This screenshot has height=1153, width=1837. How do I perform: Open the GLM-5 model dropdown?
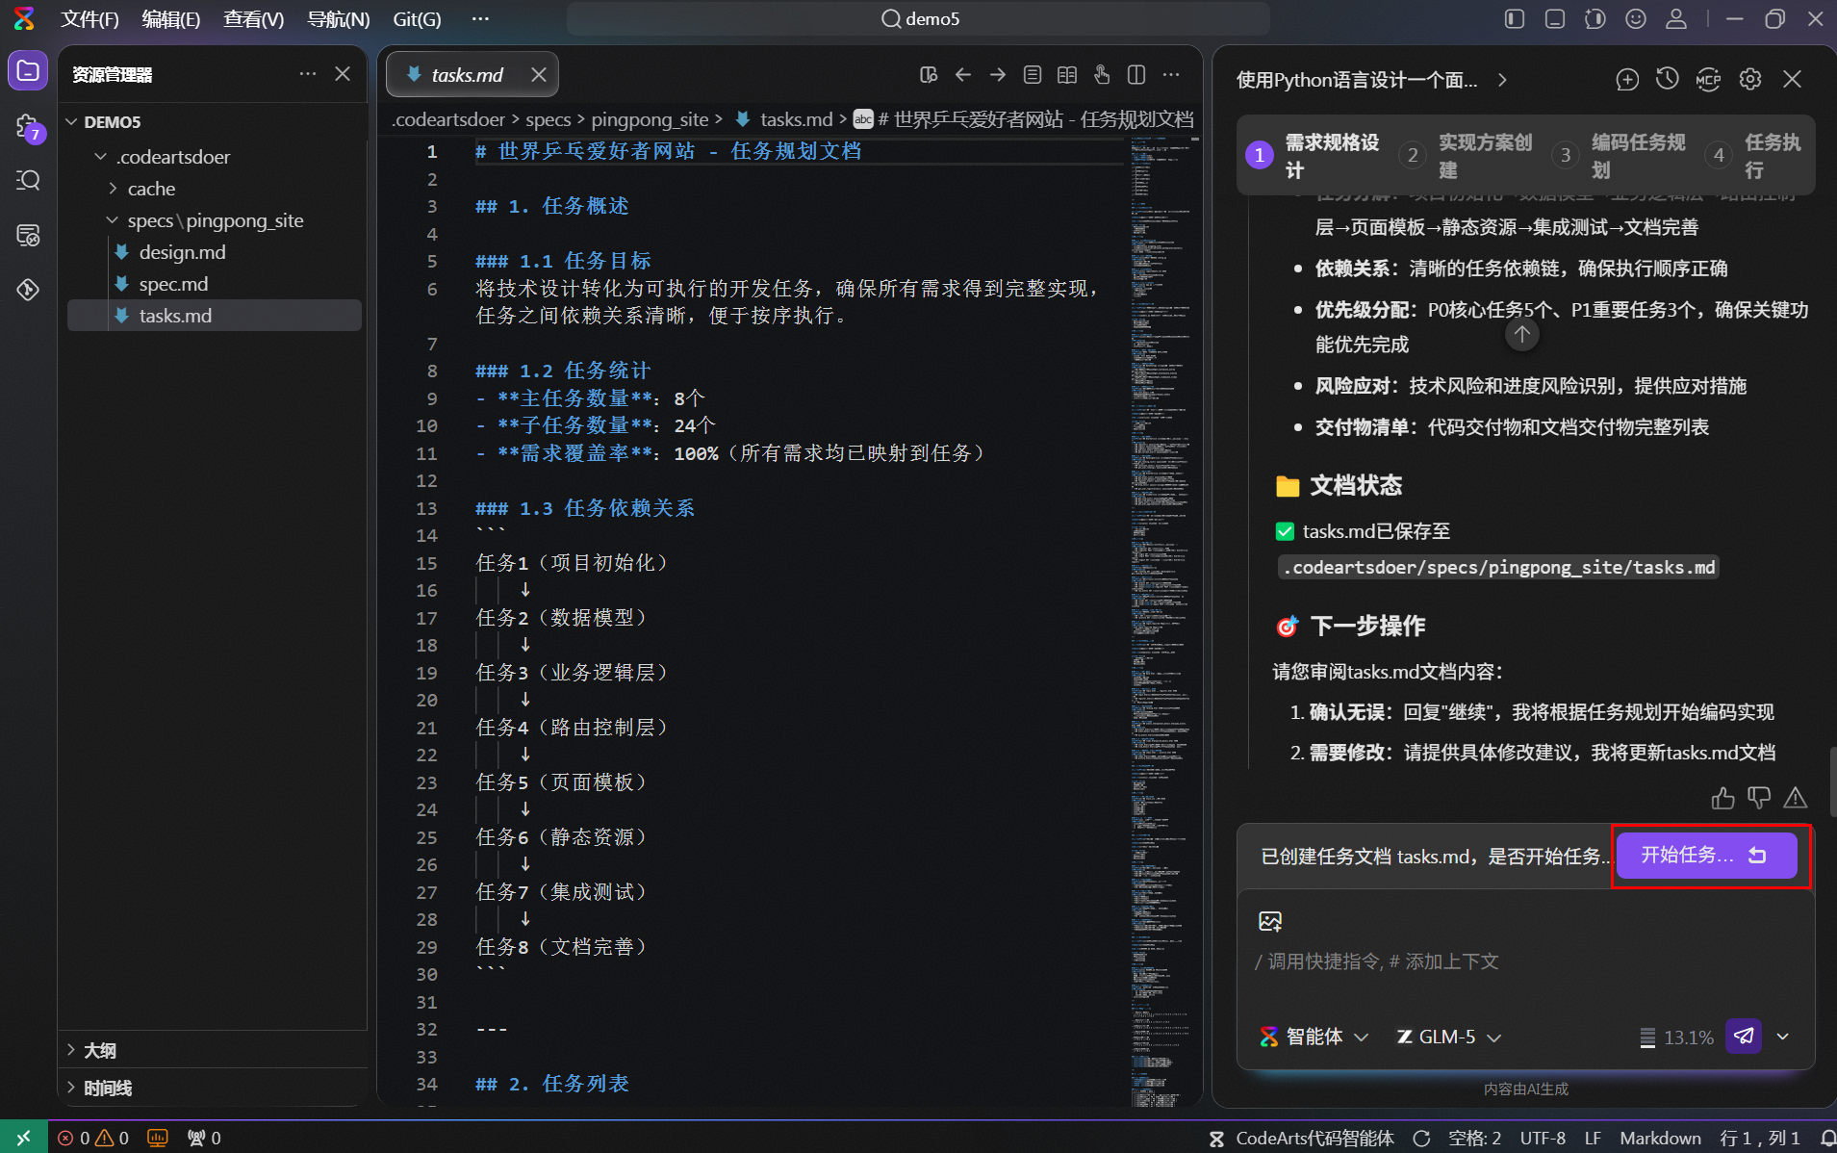point(1449,1037)
